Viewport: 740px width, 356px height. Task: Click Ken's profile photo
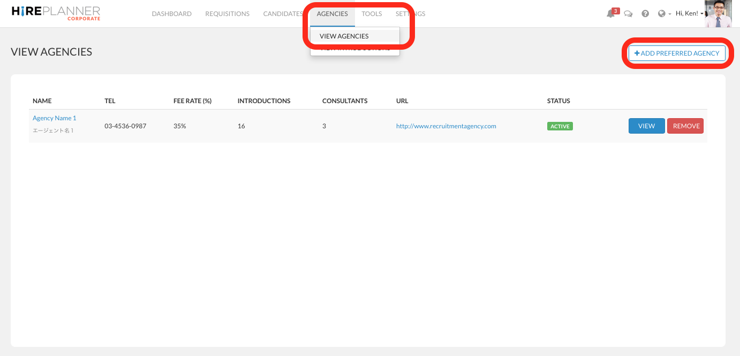[718, 14]
